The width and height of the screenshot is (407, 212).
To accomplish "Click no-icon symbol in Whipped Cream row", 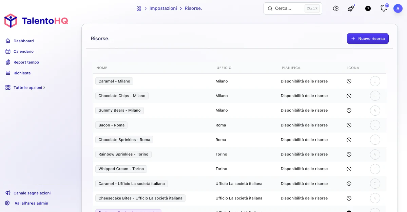I will [349, 169].
